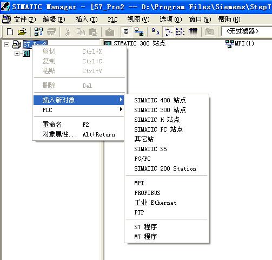This screenshot has height=260, width=272.
Task: Choose 重命名 in the context menu
Action: (79, 125)
